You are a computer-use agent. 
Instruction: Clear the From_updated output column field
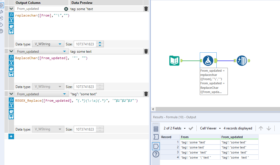tap(66, 9)
